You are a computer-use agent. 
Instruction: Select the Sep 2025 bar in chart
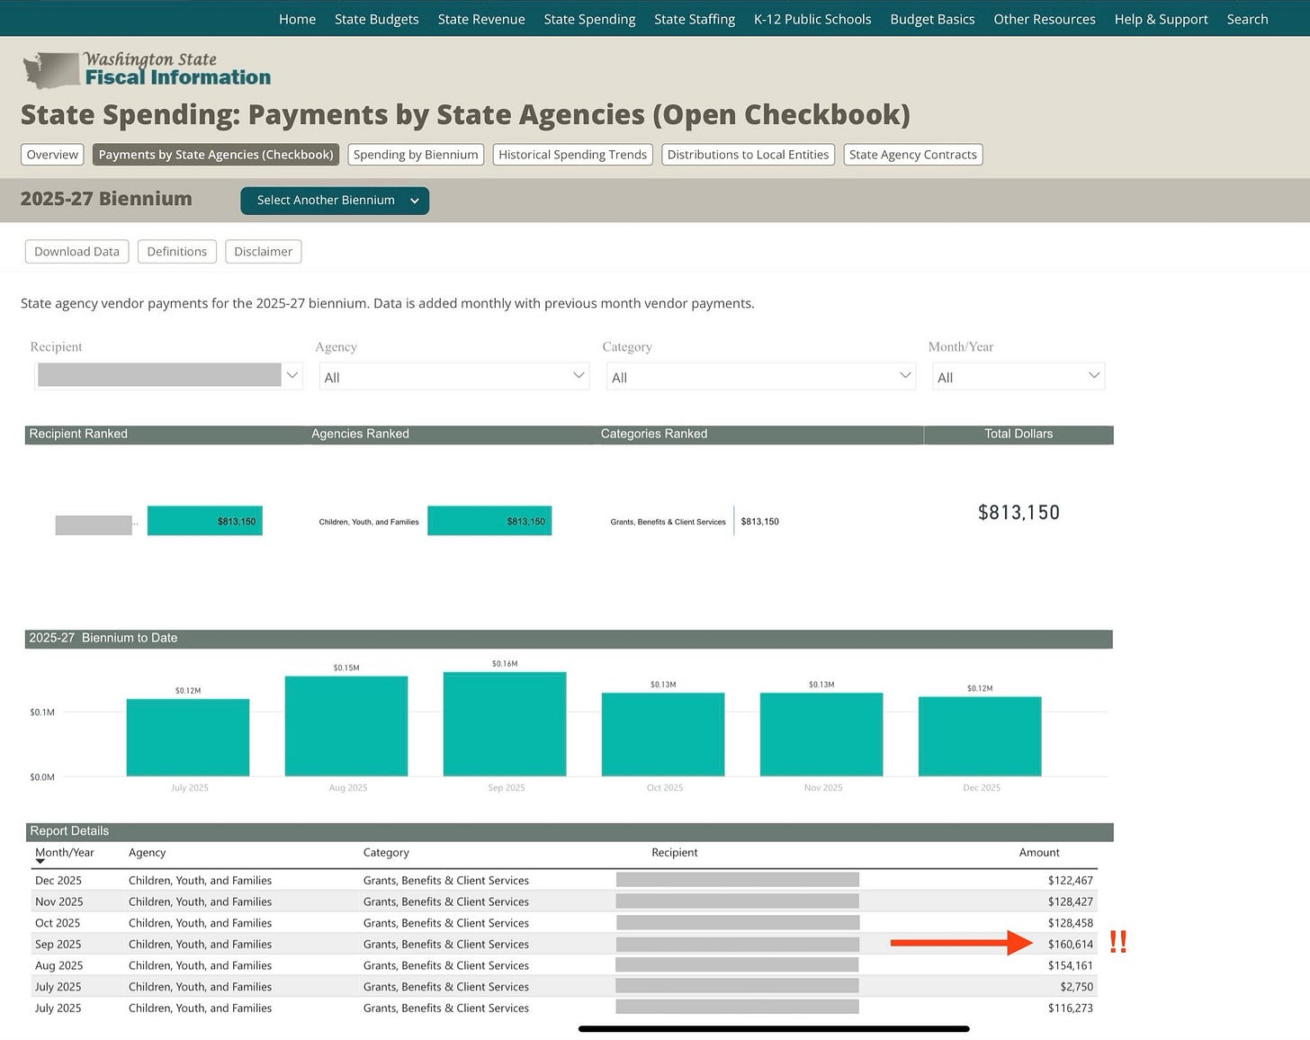coord(505,724)
